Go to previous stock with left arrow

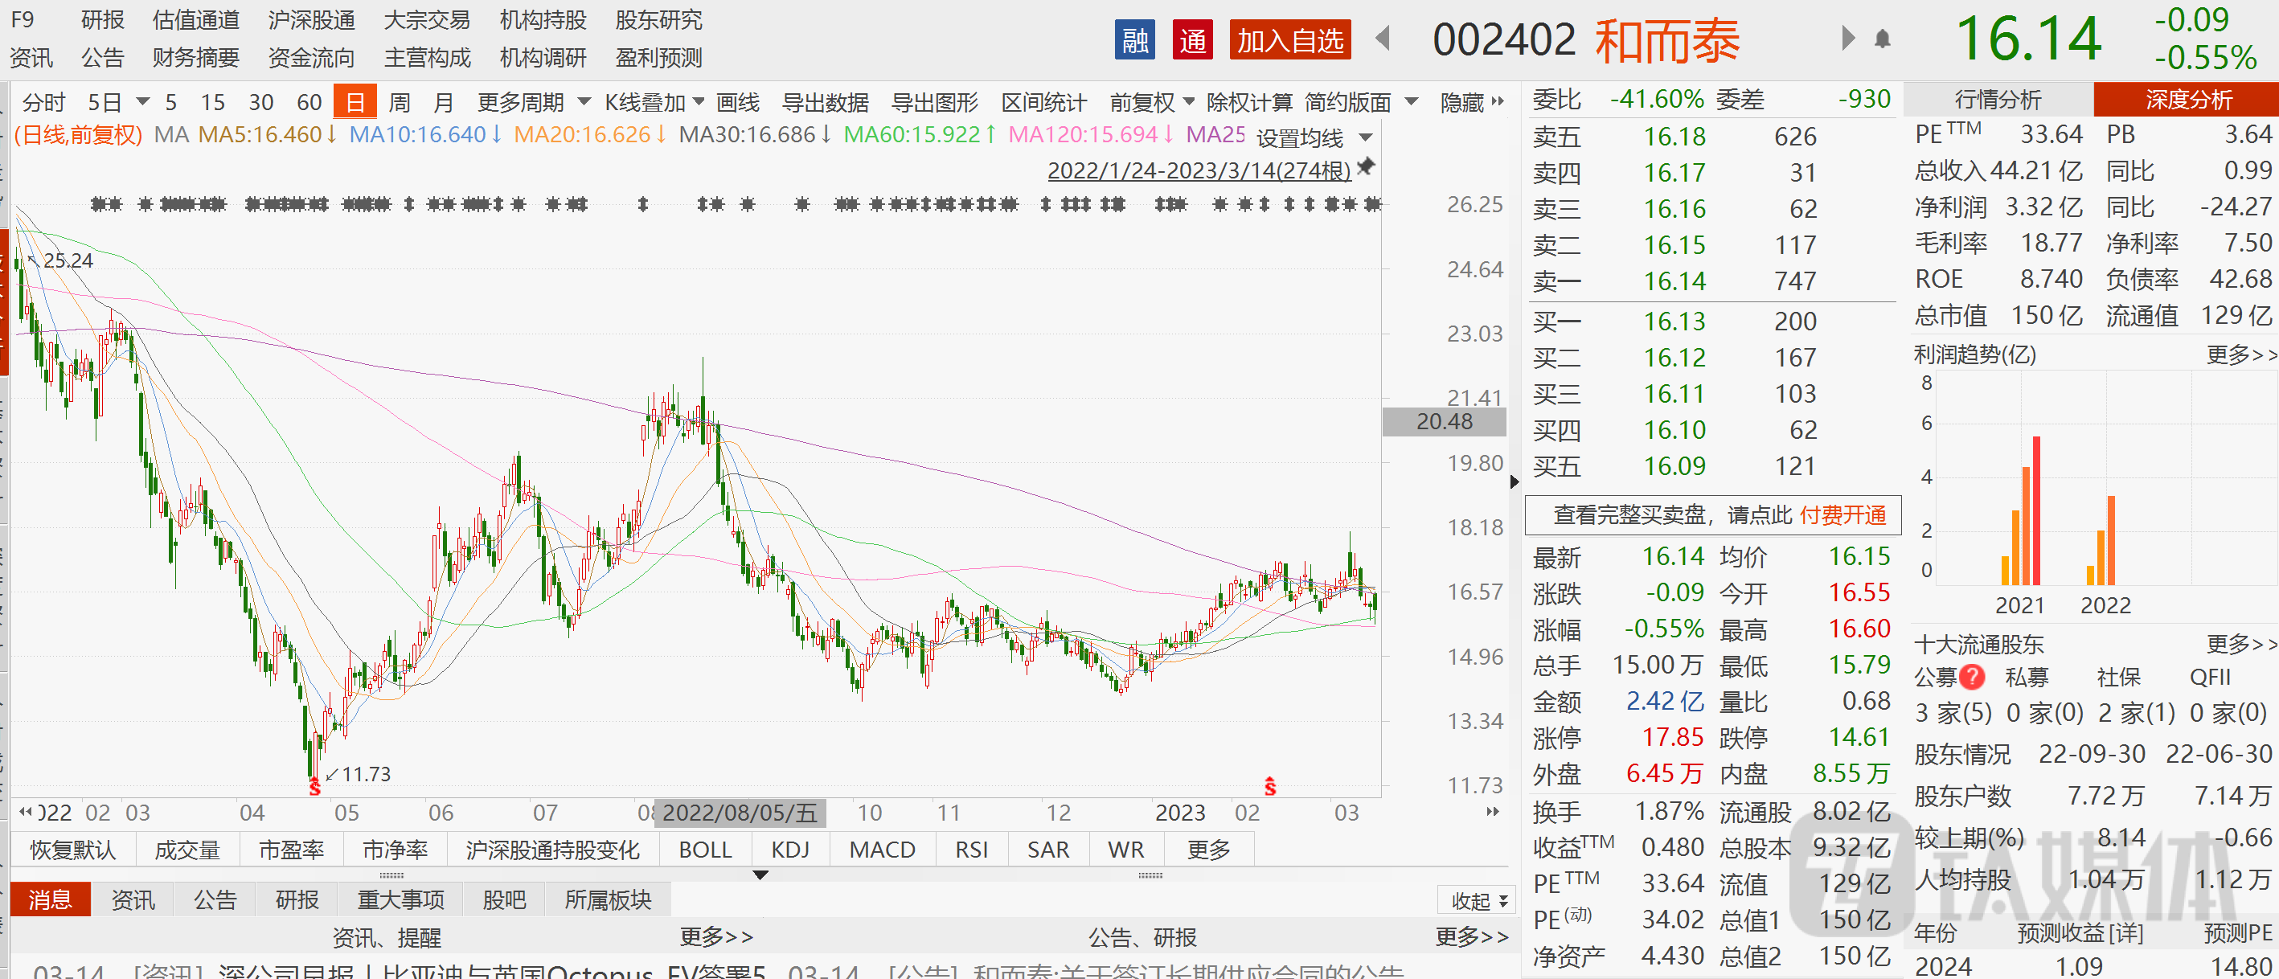tap(1383, 39)
